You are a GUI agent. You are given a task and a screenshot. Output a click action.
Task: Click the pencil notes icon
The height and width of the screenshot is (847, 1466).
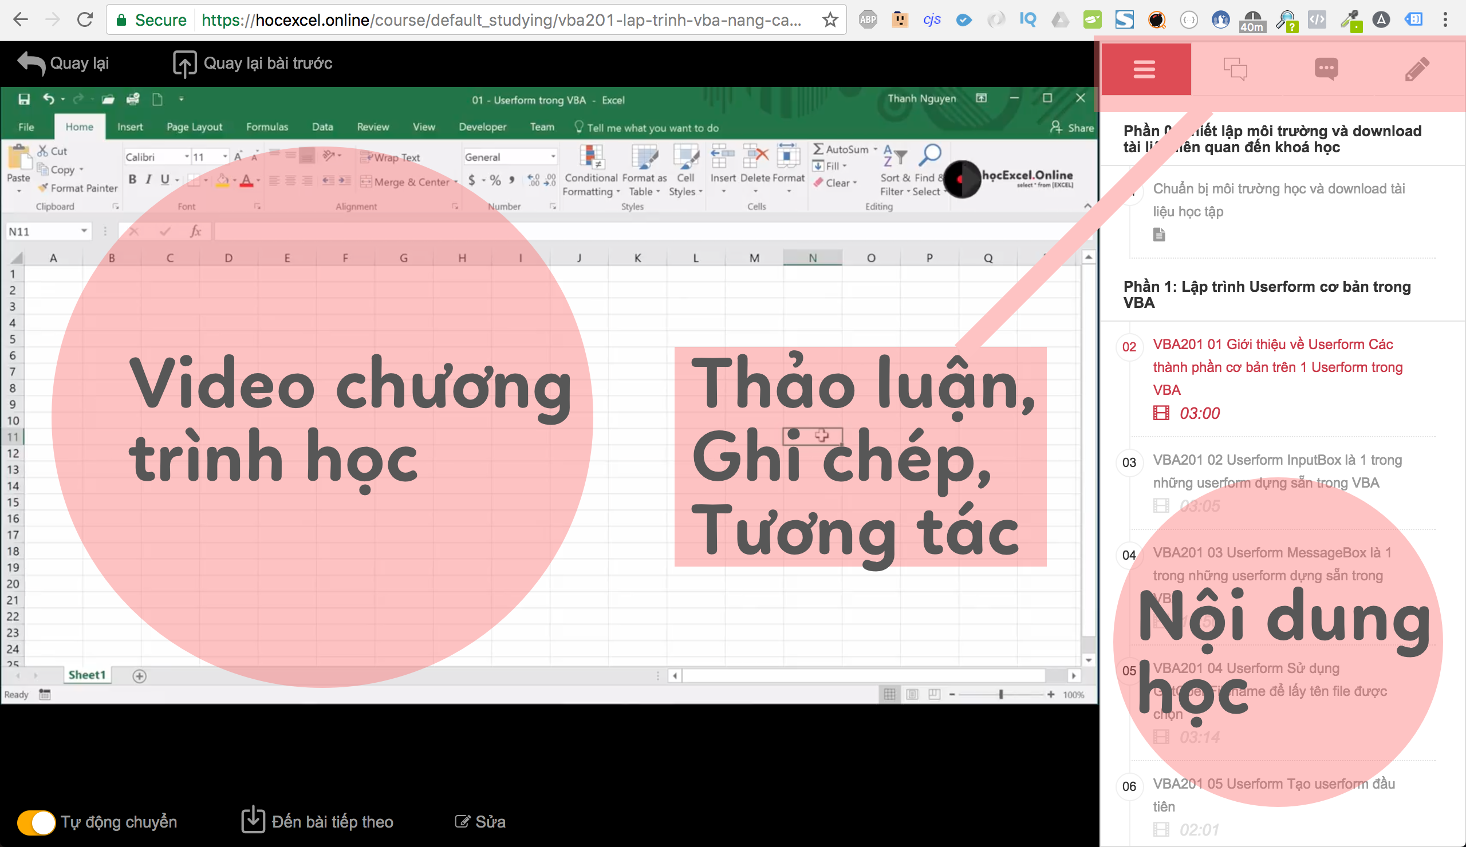[x=1417, y=69]
